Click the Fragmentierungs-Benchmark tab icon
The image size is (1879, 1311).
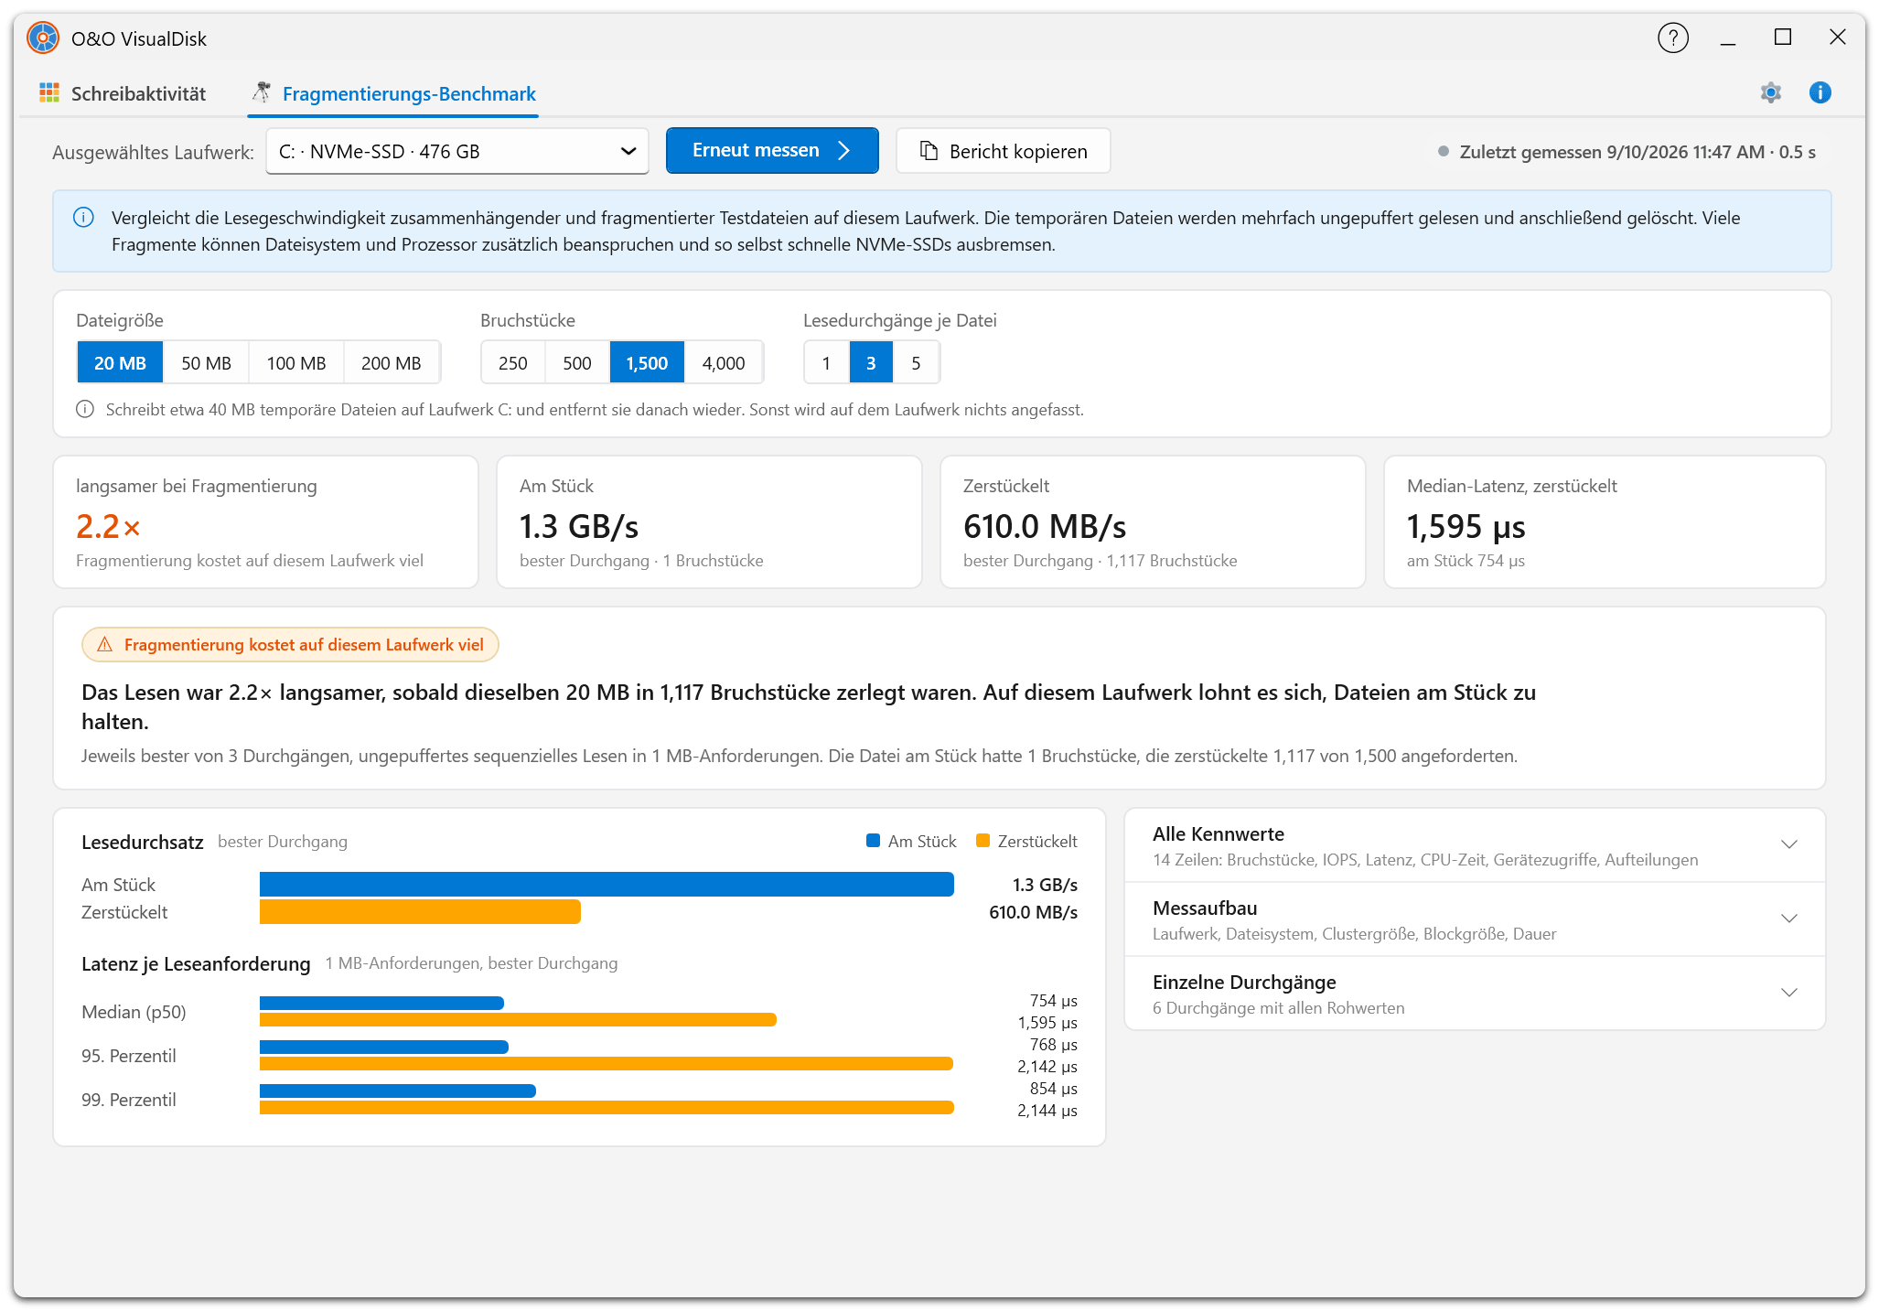tap(262, 92)
